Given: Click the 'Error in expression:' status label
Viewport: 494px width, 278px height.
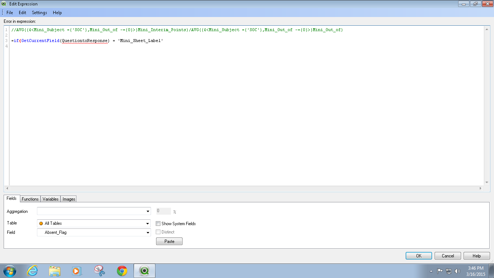Looking at the screenshot, I should [20, 22].
